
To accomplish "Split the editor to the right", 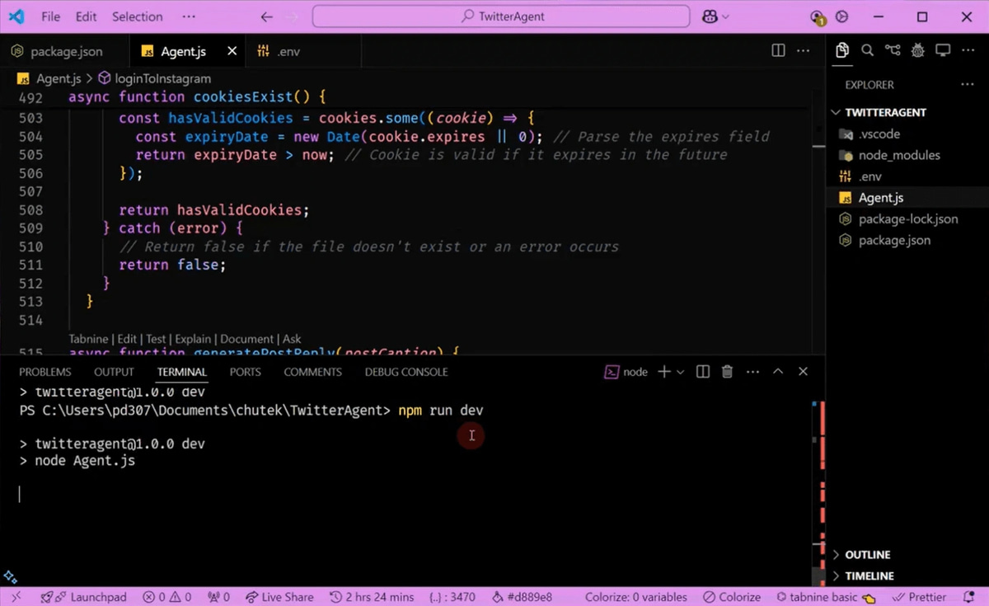I will (778, 51).
